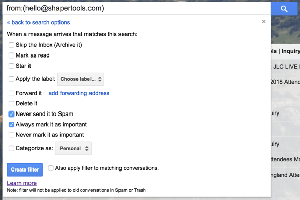Viewport: 300px width, 200px height.
Task: Tick the Star it checkbox
Action: (11, 66)
